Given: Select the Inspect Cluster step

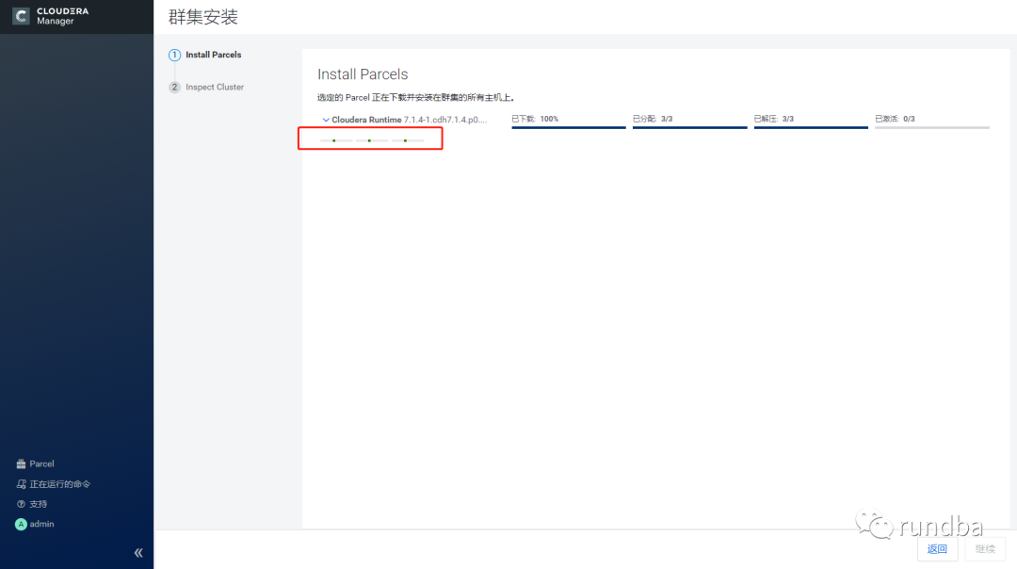Looking at the screenshot, I should [215, 87].
